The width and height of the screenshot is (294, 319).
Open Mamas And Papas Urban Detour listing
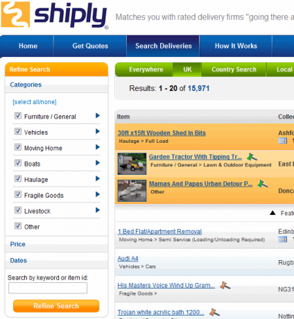tap(200, 184)
